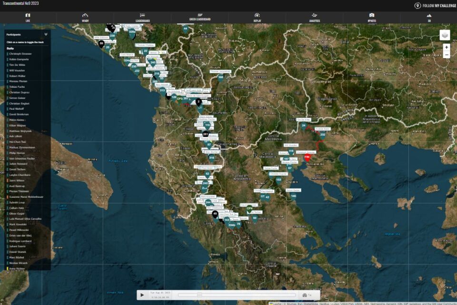Click the Will Vousden map label
457x305 pixels.
(x=290, y=145)
